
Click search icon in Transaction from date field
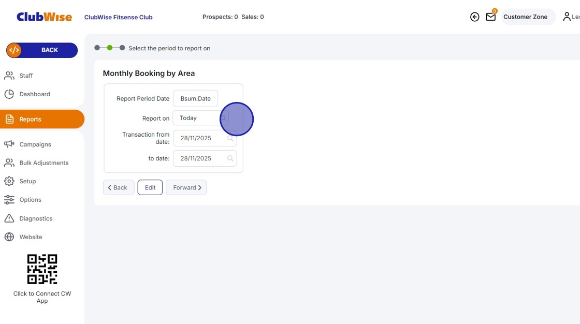(230, 138)
